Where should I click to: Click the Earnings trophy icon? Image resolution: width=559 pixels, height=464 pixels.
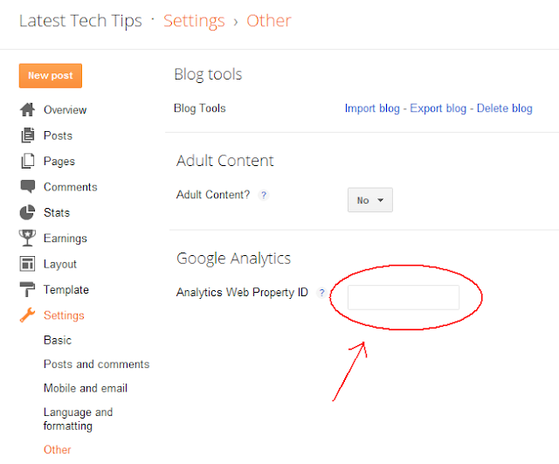(27, 238)
